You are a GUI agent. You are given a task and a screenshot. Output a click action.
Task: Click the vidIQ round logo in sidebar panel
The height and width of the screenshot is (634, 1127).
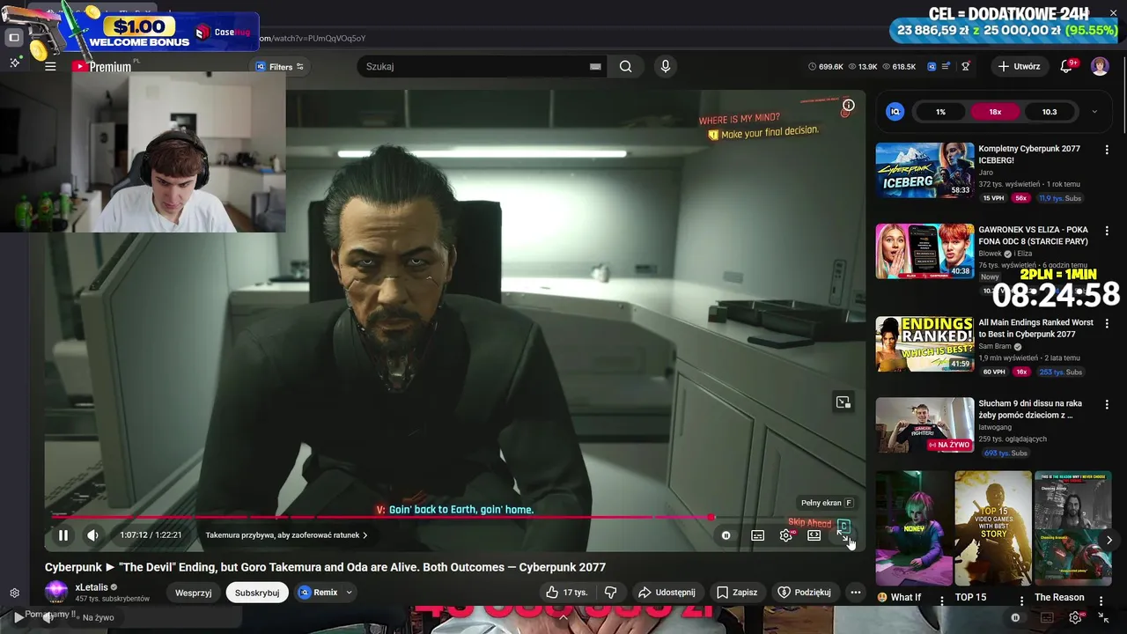(x=895, y=112)
